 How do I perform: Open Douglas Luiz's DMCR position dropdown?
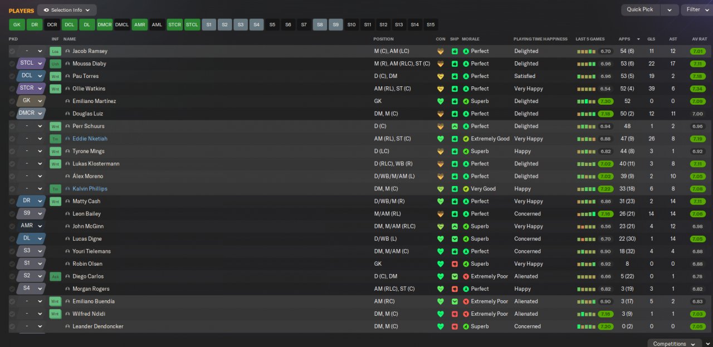tap(31, 114)
